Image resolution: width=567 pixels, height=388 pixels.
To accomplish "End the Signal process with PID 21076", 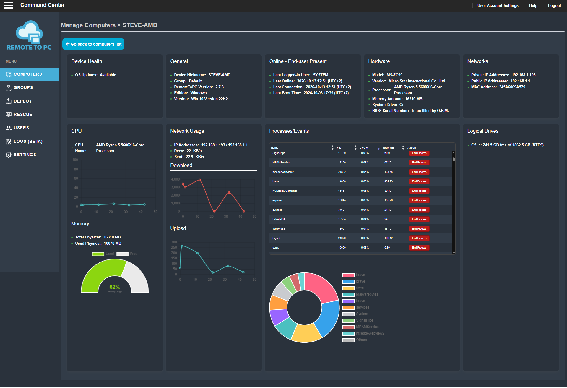I will pos(419,238).
